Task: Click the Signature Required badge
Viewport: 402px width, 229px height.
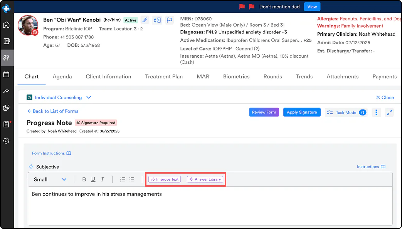Action: pos(96,123)
